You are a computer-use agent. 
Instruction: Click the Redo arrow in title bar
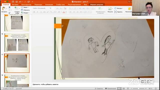point(25,2)
